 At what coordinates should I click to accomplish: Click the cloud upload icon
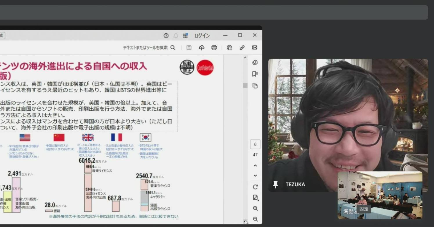202,48
